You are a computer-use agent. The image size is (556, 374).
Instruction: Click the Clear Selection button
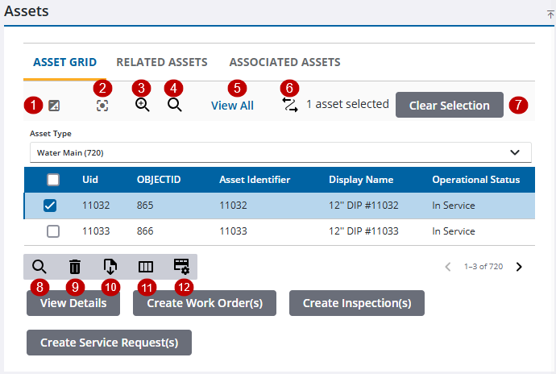click(x=449, y=106)
